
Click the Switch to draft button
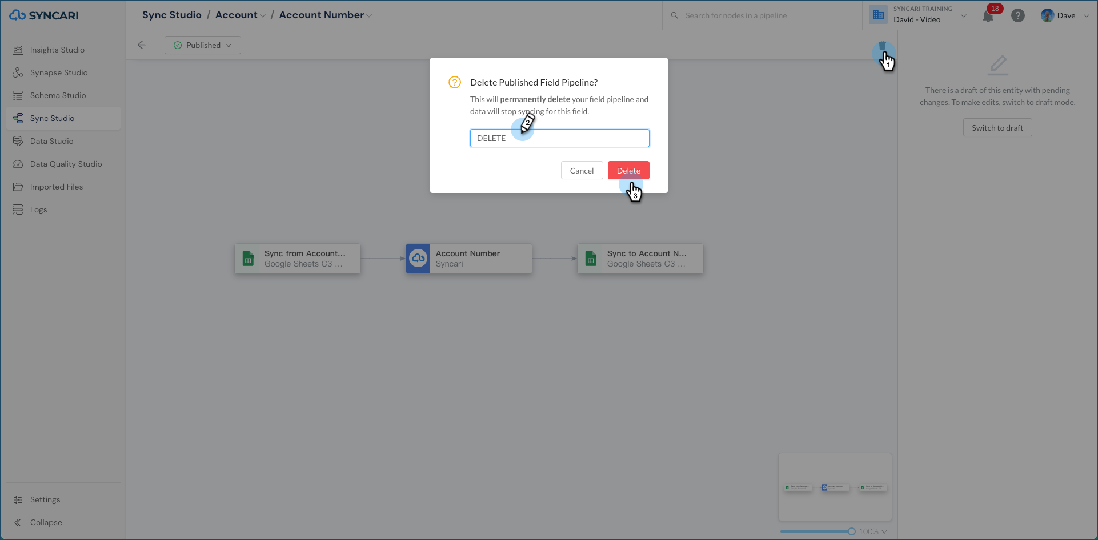click(997, 128)
